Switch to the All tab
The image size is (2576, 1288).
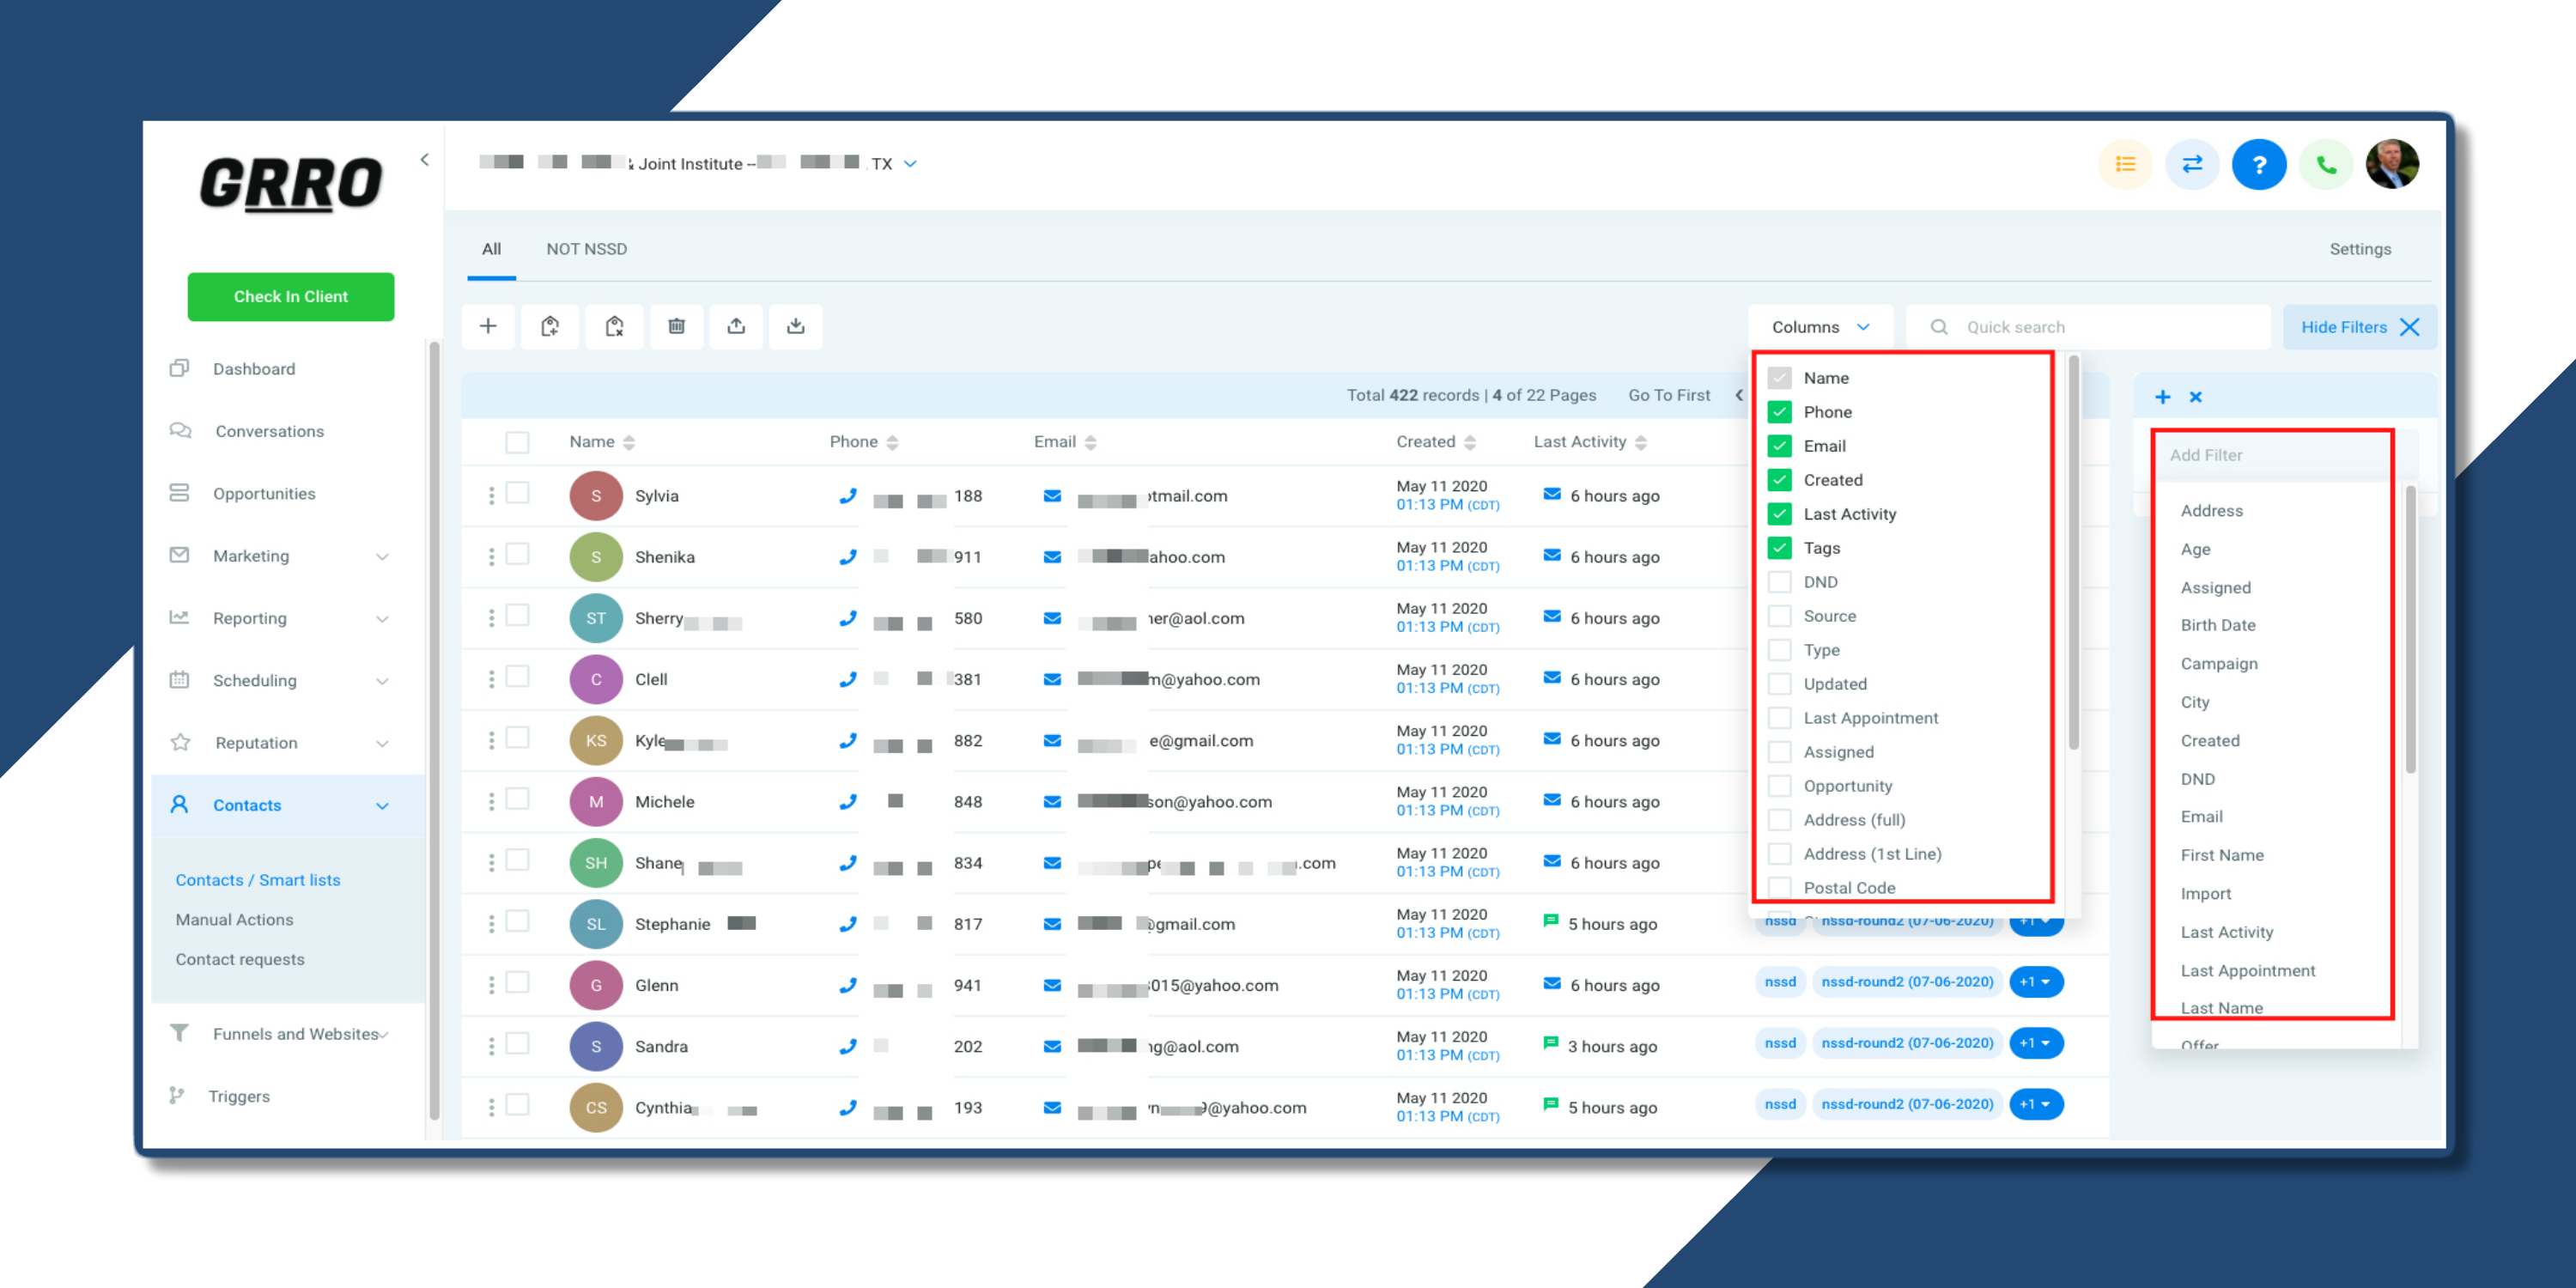pos(491,249)
